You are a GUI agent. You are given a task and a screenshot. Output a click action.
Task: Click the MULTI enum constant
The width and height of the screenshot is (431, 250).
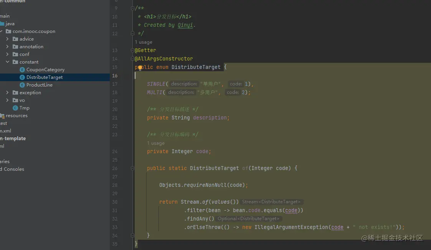tap(155, 92)
